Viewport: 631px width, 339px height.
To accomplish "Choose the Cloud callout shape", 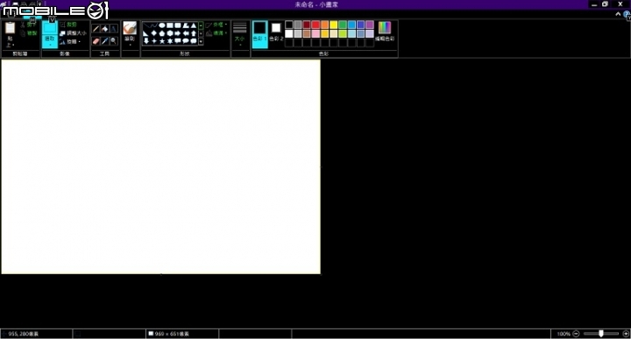I will 193,40.
